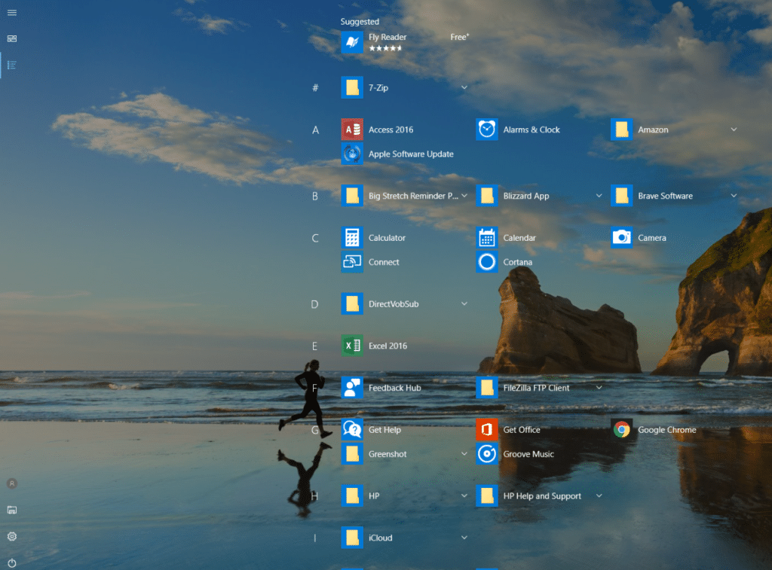Open the Fly Reader suggested app icon
The width and height of the screenshot is (772, 570).
[352, 42]
